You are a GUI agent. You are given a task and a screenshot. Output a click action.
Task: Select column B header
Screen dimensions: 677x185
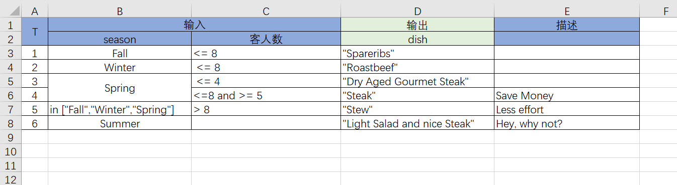coord(120,12)
